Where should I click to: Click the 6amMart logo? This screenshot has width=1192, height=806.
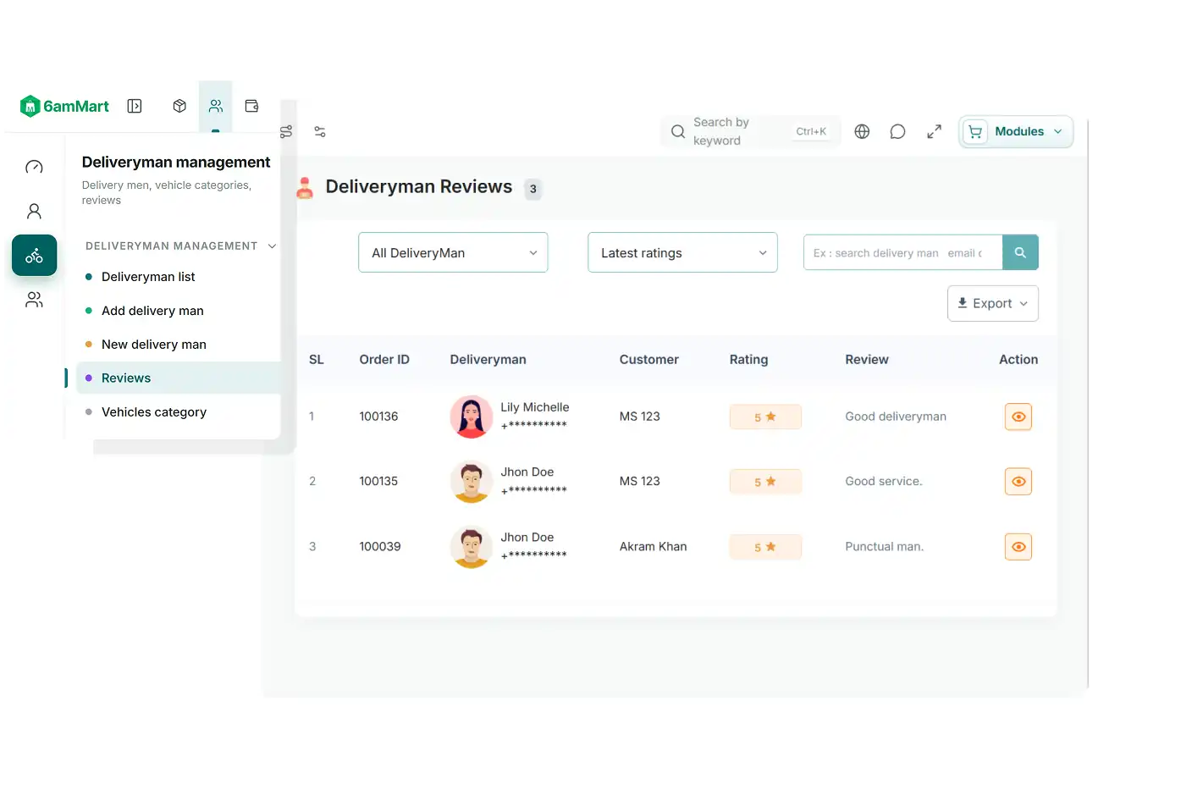click(x=64, y=106)
